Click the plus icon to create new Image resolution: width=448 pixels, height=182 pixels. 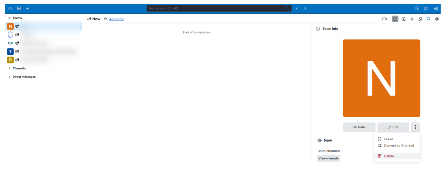coord(27,8)
